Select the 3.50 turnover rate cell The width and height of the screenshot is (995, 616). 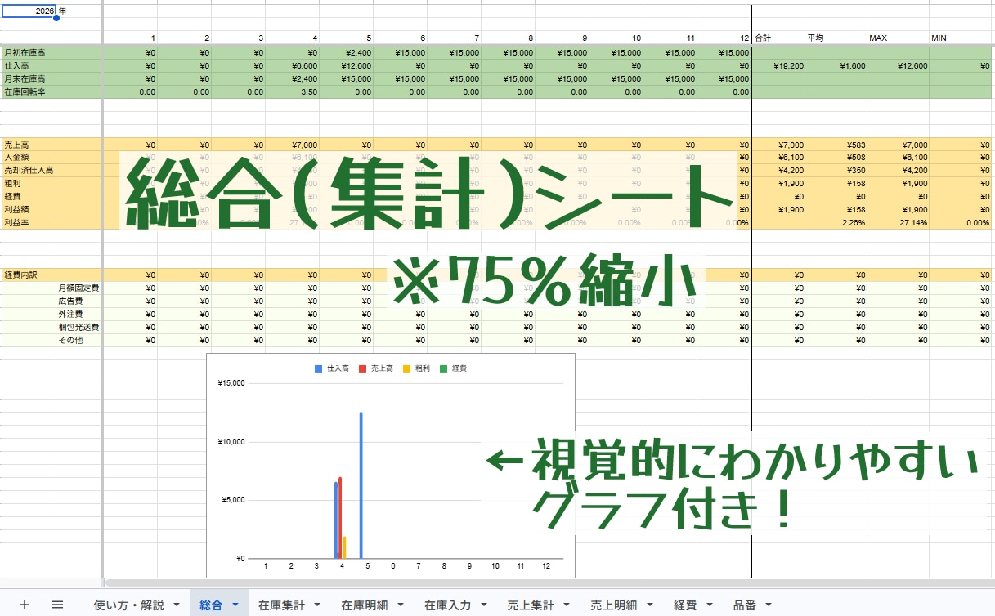[292, 92]
